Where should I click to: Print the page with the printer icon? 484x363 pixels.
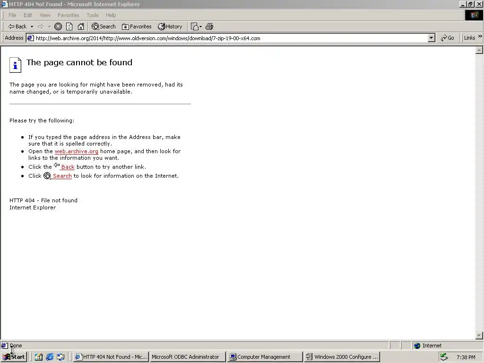[x=209, y=26]
